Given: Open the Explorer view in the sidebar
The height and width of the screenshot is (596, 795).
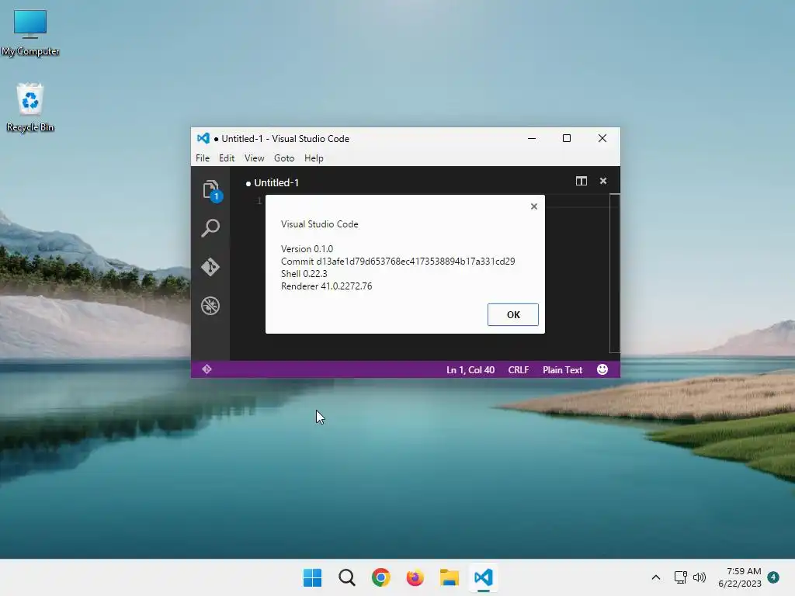Looking at the screenshot, I should tap(210, 191).
